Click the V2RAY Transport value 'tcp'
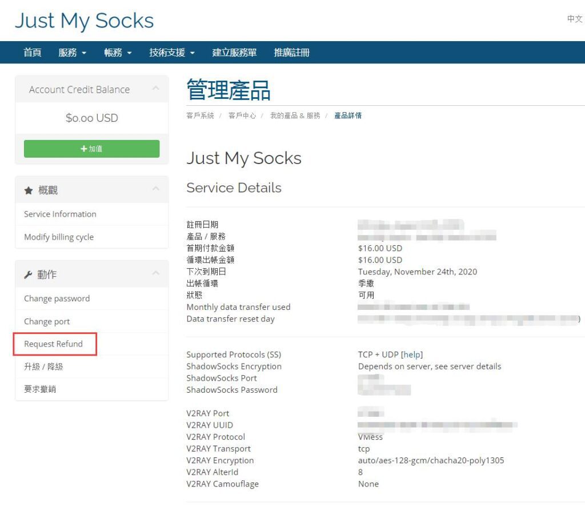 tap(364, 448)
